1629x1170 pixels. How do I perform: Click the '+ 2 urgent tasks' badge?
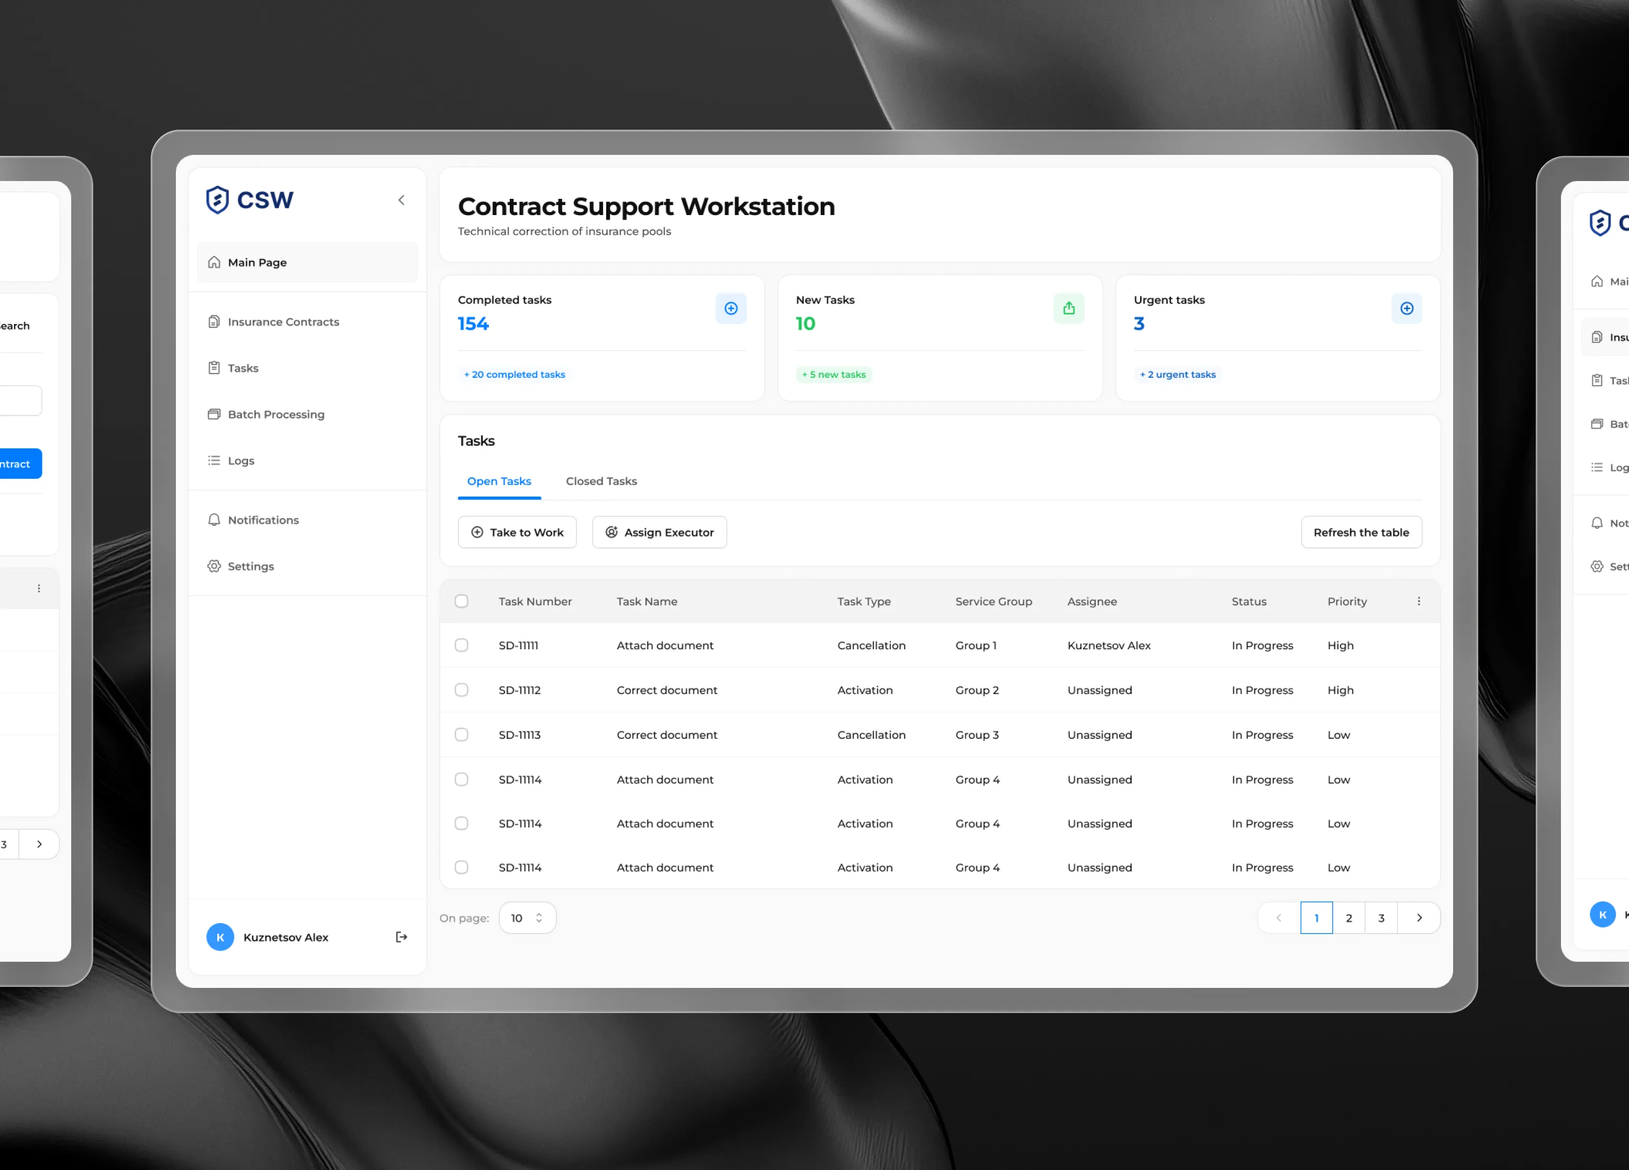click(1178, 375)
